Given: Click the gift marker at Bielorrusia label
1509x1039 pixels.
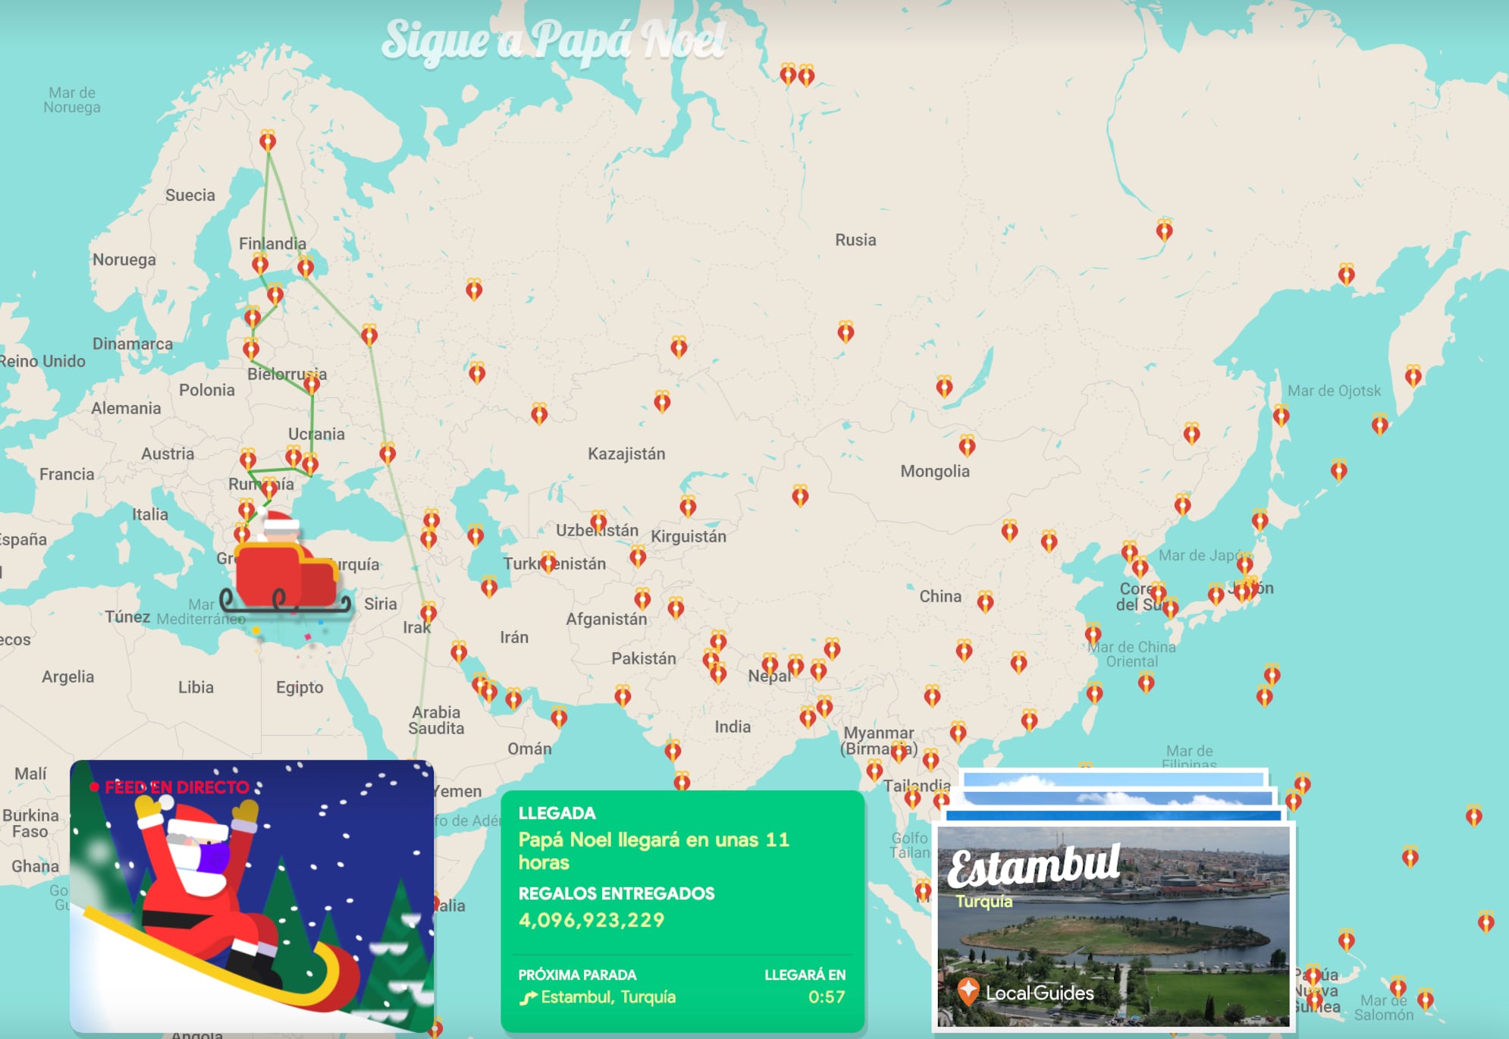Looking at the screenshot, I should pos(312,385).
